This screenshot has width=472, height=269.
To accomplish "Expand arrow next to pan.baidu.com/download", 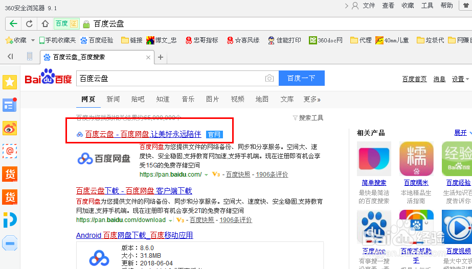I will point(170,221).
